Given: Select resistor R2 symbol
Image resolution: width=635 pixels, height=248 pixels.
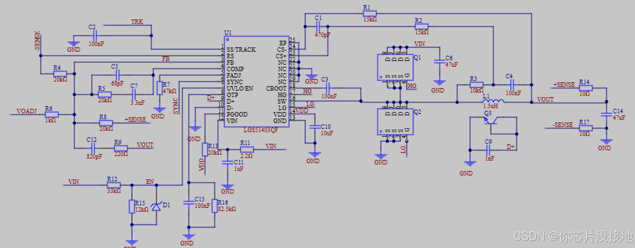Looking at the screenshot, I should click(x=421, y=26).
